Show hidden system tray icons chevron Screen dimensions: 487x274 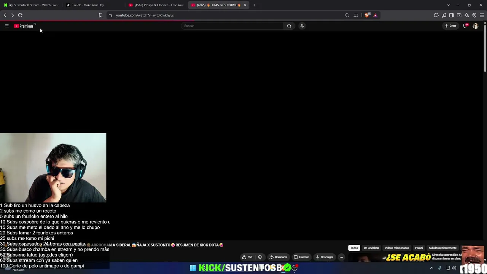(x=431, y=268)
